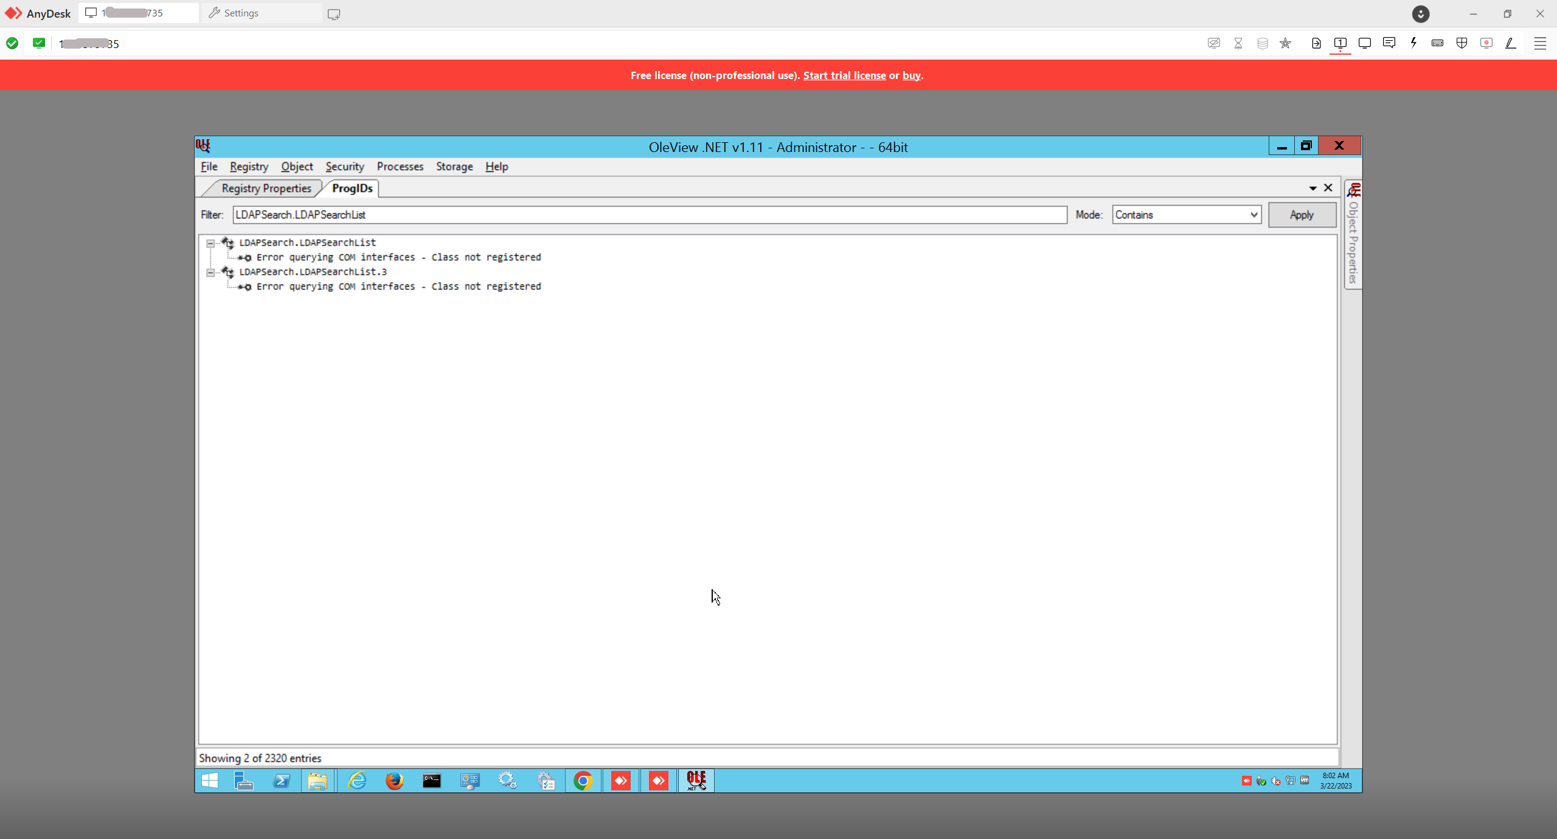1557x839 pixels.
Task: Open the Mode Contains dropdown
Action: coord(1186,215)
